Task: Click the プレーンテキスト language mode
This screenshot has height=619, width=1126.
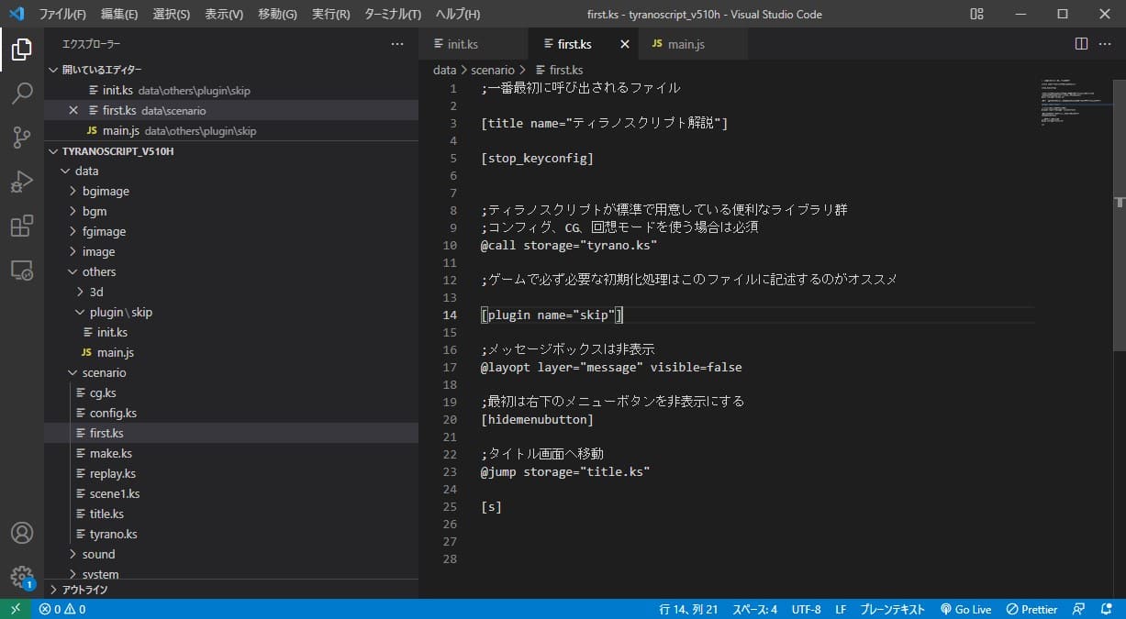Action: pos(894,609)
